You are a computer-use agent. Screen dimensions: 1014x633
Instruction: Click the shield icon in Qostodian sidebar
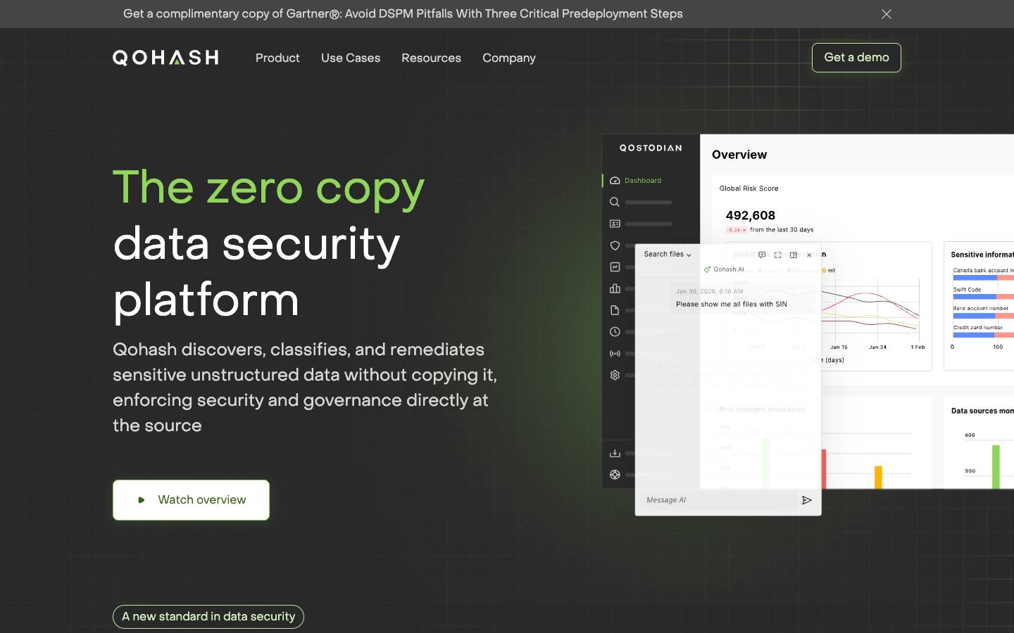point(615,245)
